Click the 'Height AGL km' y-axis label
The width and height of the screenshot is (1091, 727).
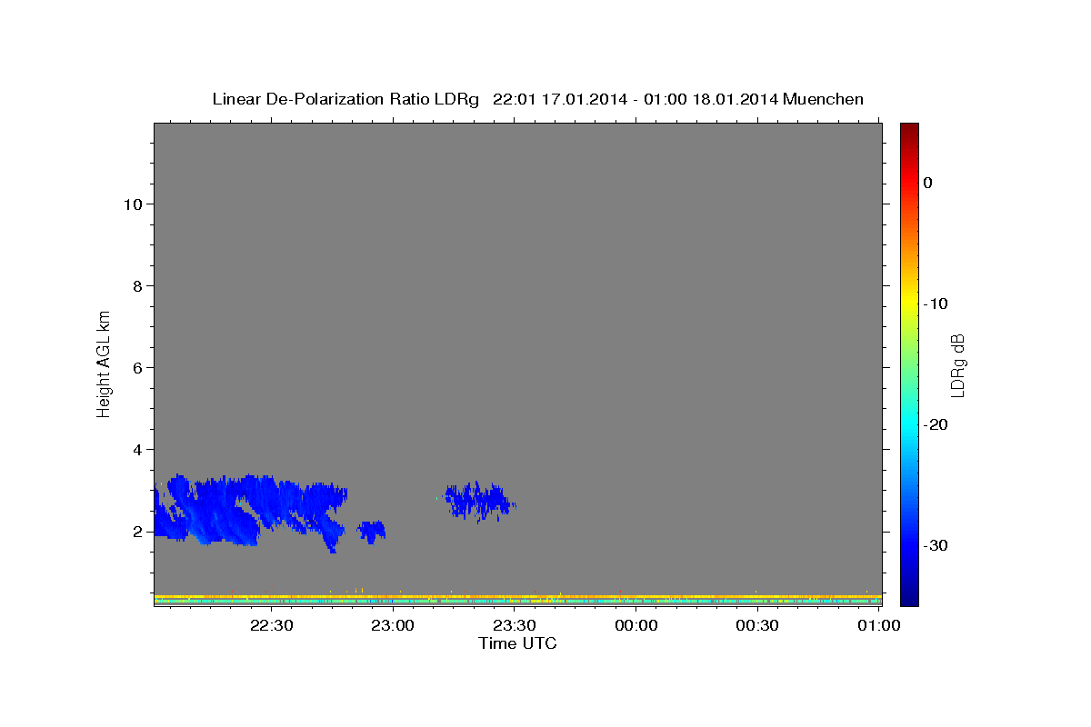(x=104, y=363)
